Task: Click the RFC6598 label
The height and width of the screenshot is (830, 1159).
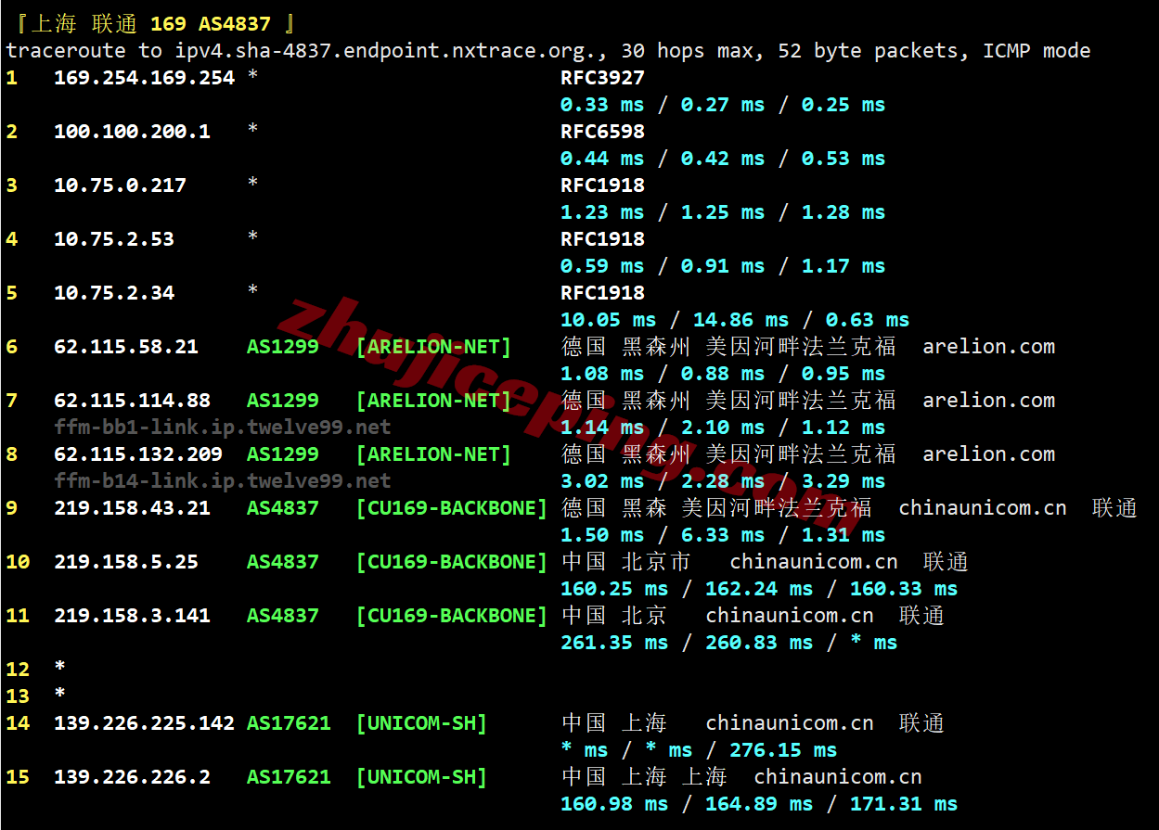Action: pos(602,132)
